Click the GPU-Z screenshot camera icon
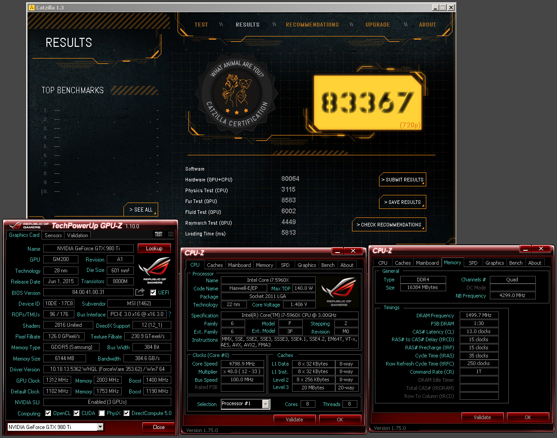 [x=159, y=235]
